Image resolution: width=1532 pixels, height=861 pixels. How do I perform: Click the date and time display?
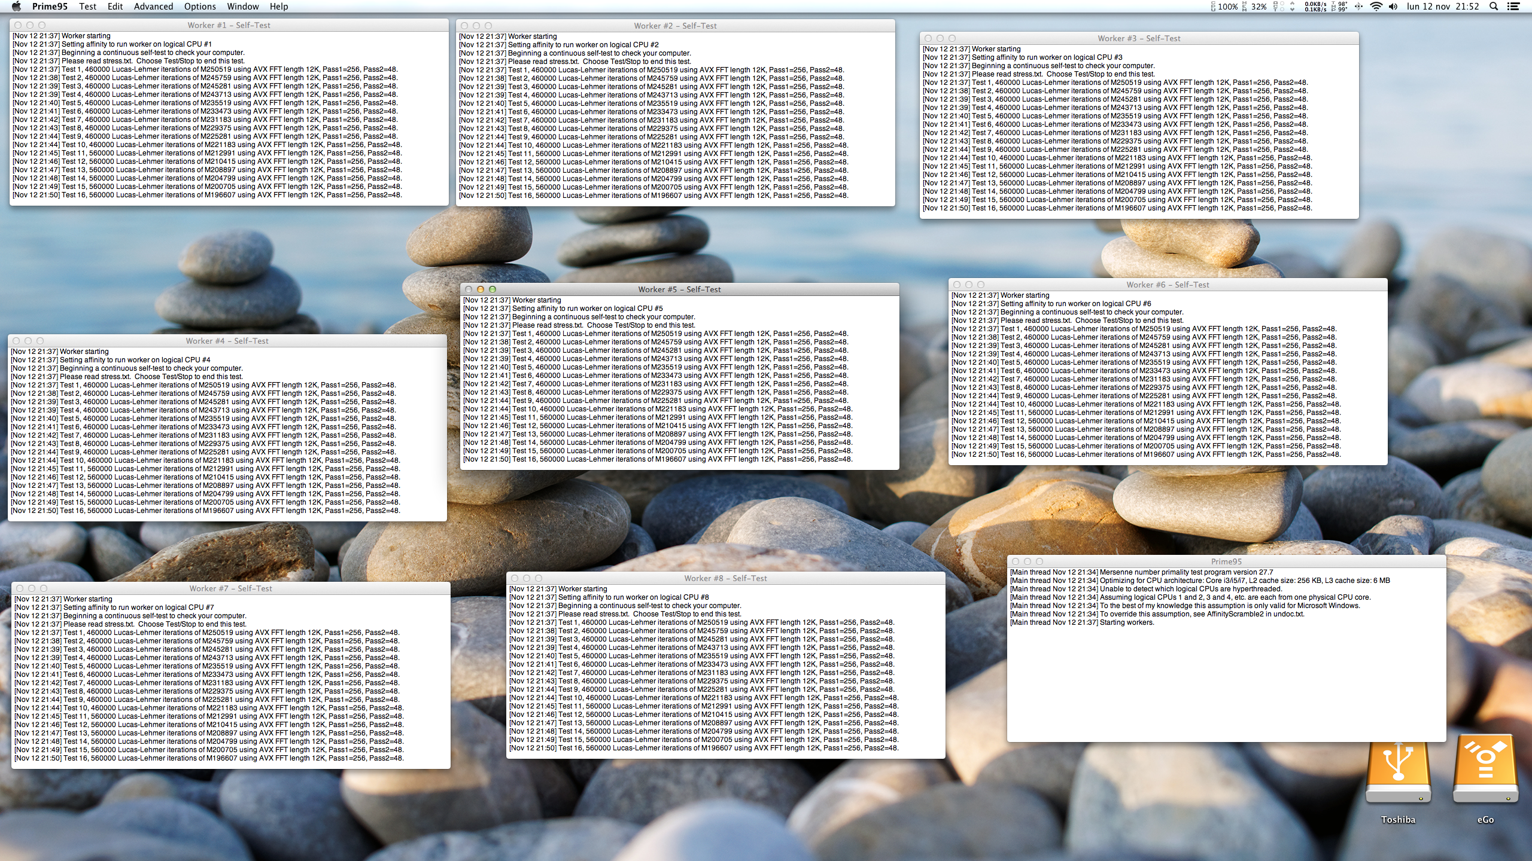tap(1442, 7)
